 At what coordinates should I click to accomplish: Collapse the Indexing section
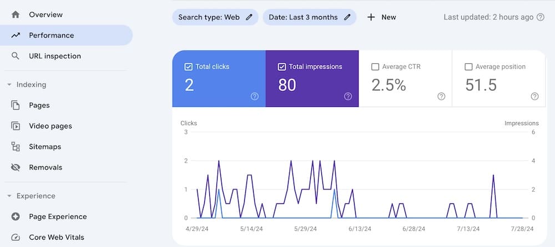(9, 85)
